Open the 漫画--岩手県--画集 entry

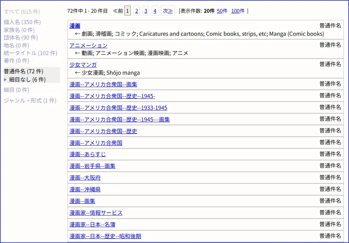point(92,166)
